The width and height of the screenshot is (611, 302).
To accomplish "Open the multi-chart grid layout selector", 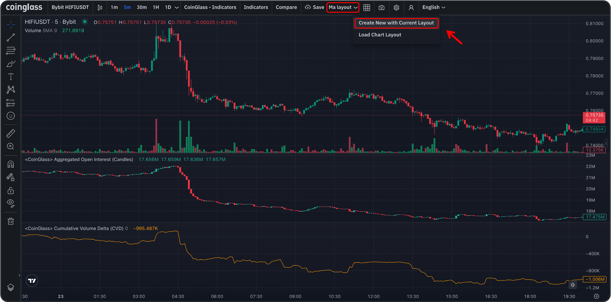I will [x=367, y=7].
